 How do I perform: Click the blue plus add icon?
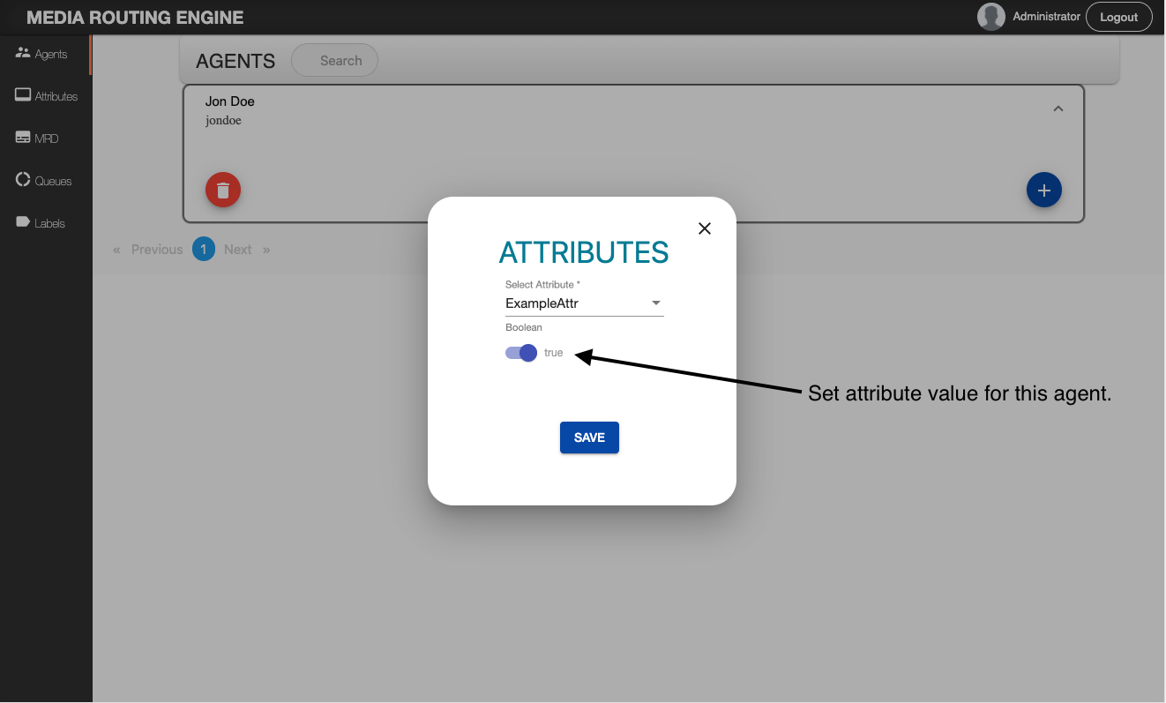[x=1043, y=190]
